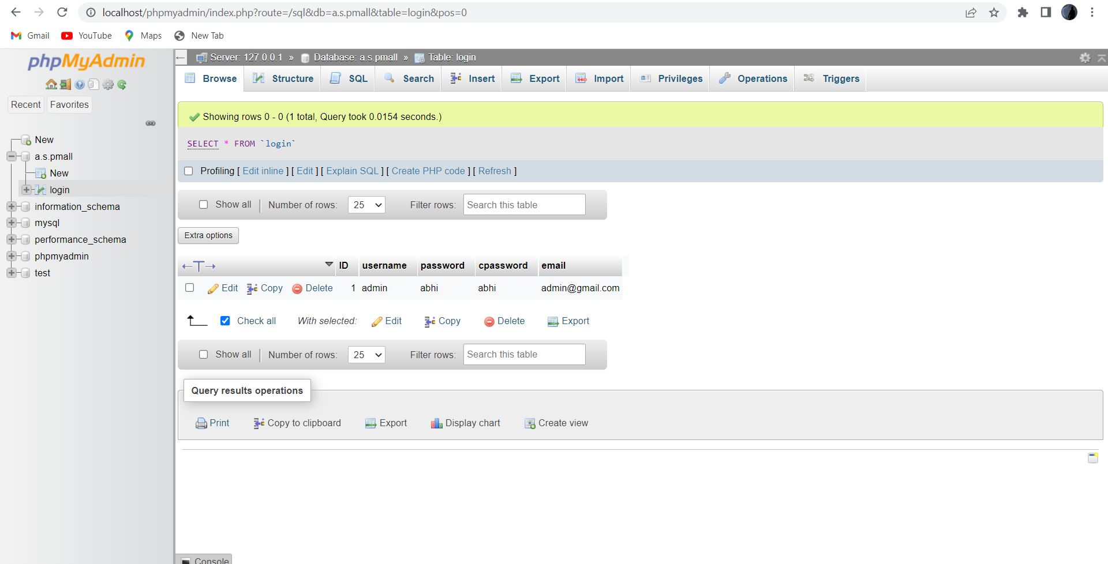
Task: Click the Delete icon in admin row
Action: pyautogui.click(x=297, y=289)
